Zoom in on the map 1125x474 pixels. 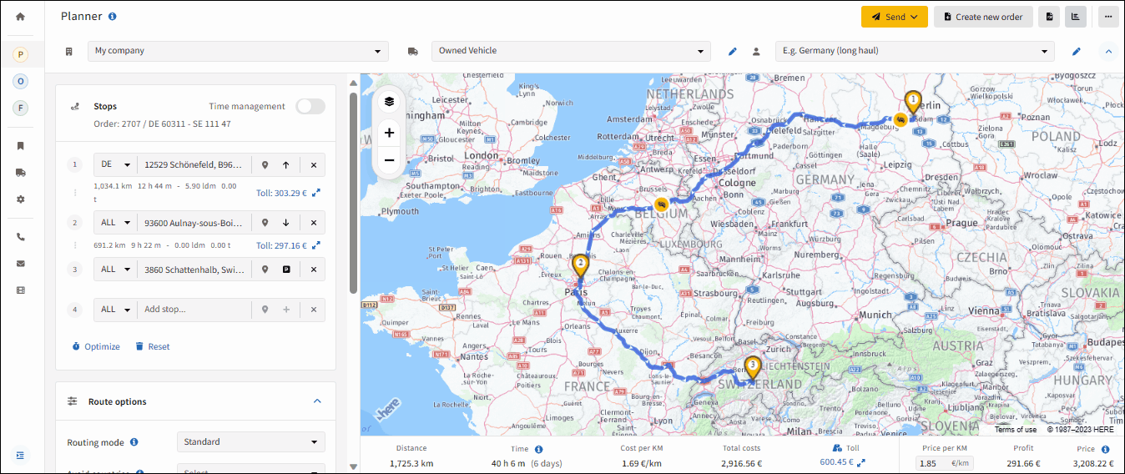point(389,133)
